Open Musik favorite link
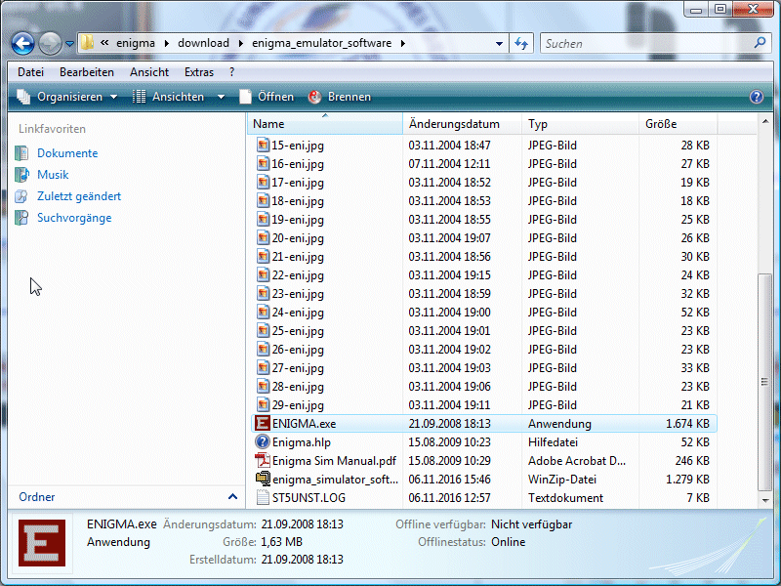This screenshot has height=586, width=781. [53, 175]
